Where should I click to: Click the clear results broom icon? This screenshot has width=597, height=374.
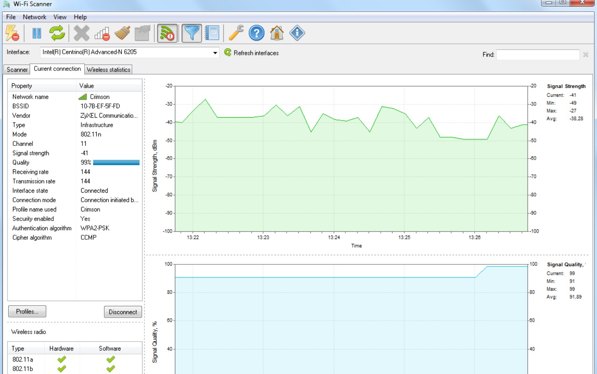tap(122, 33)
